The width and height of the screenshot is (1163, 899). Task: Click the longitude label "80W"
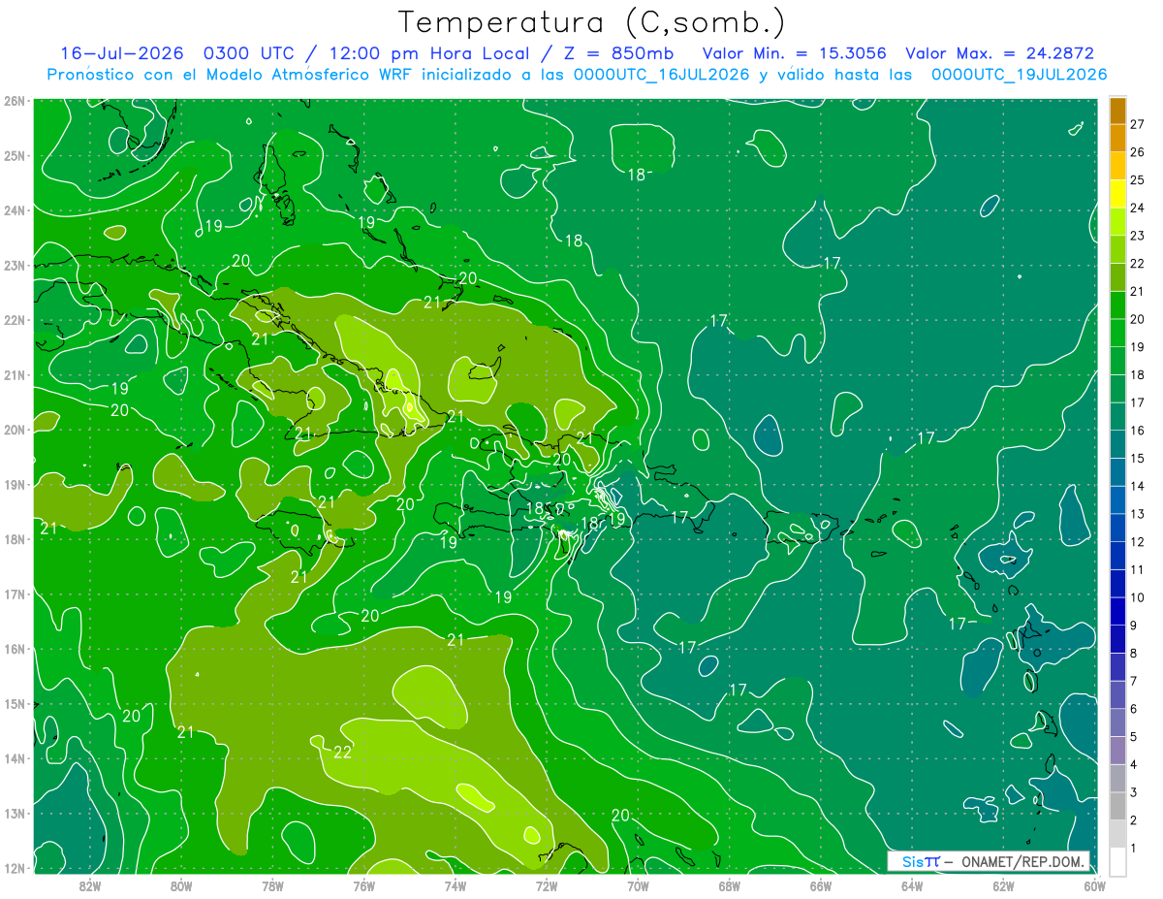point(181,885)
